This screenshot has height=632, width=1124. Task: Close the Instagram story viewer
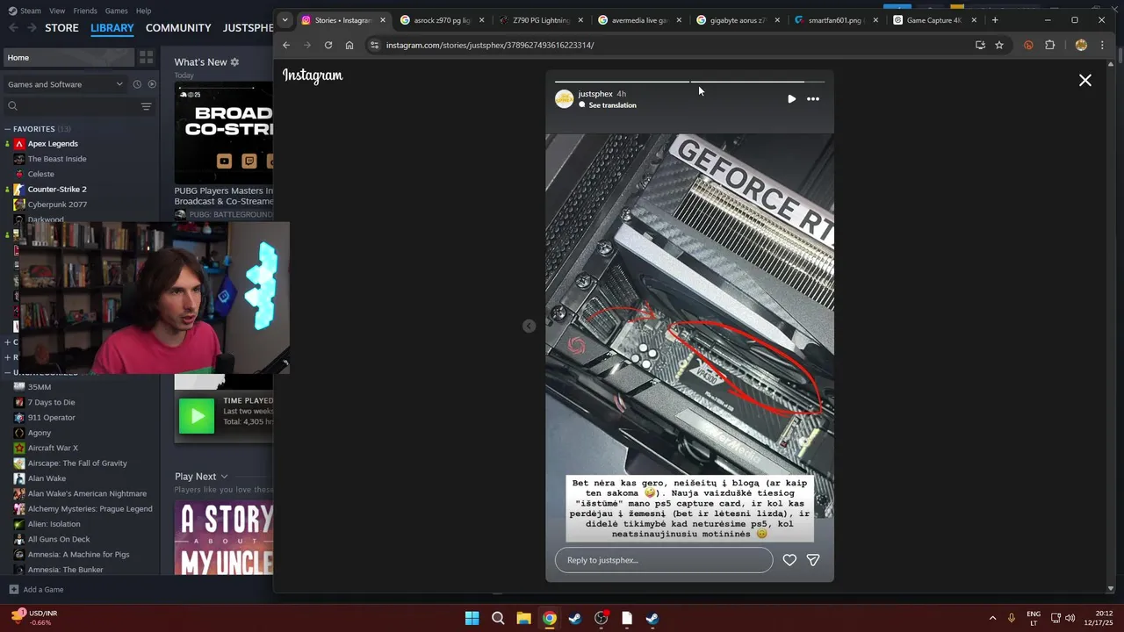1084,81
